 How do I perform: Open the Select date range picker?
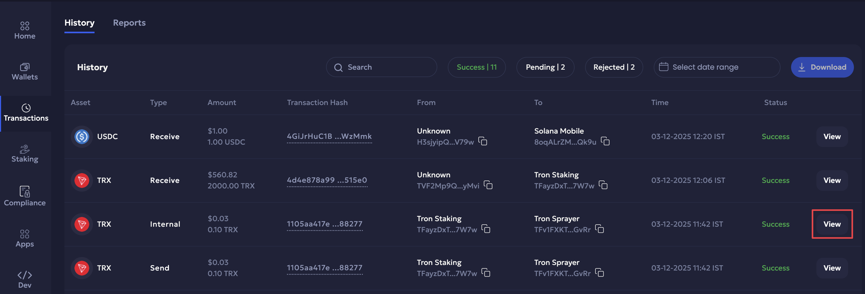716,67
